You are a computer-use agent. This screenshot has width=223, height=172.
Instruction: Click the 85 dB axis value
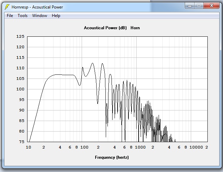click(x=22, y=121)
